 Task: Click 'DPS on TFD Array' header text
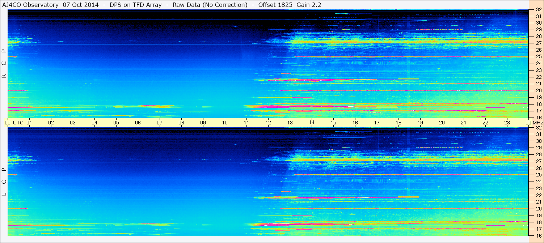tap(136, 5)
